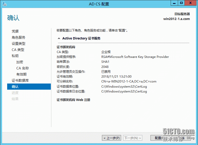Click the greyed-out 进度 step
Screen dimensions: 198x145
click(x=15, y=93)
